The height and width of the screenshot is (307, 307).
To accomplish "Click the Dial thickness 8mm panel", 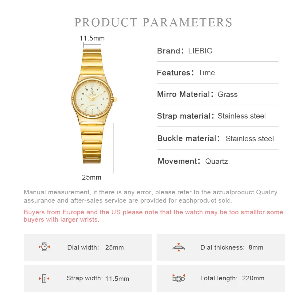I will [221, 247].
